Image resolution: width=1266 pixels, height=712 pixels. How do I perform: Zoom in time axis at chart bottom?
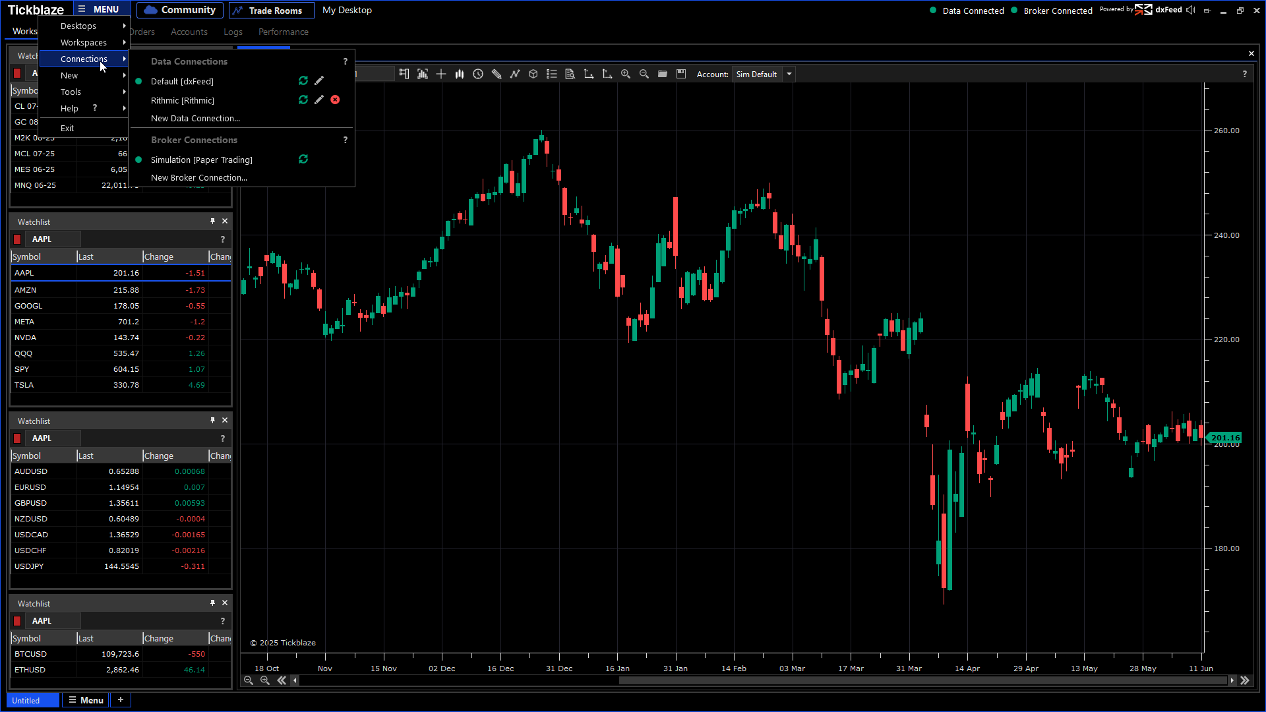coord(265,680)
